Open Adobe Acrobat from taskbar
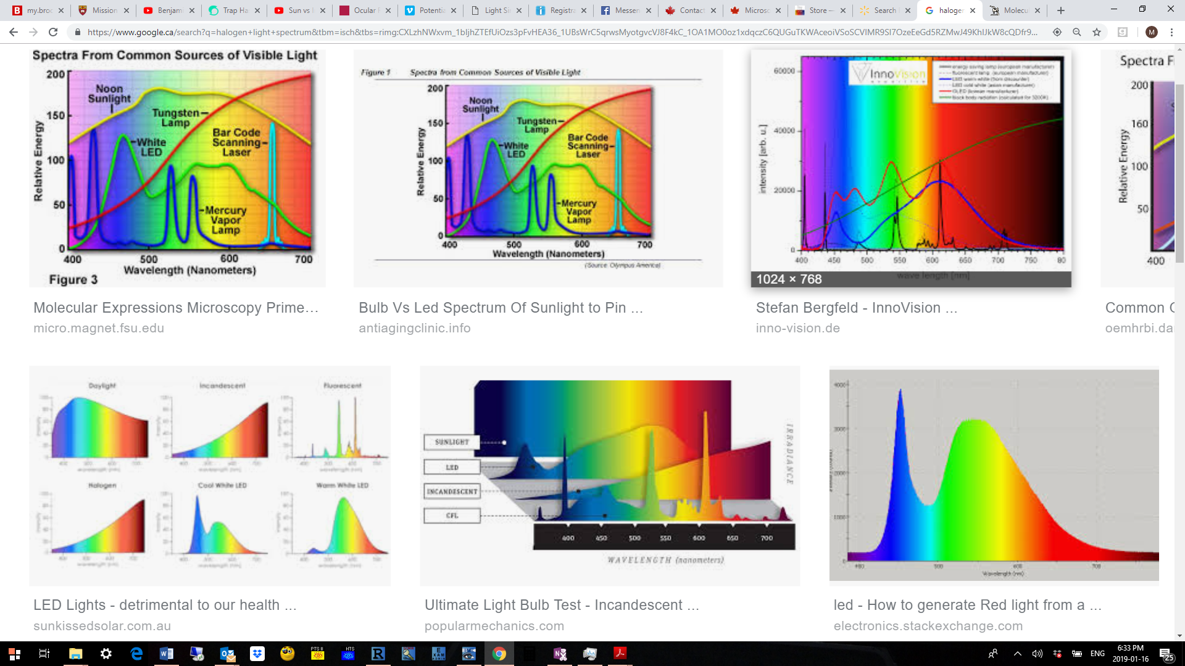This screenshot has height=666, width=1185. (620, 654)
